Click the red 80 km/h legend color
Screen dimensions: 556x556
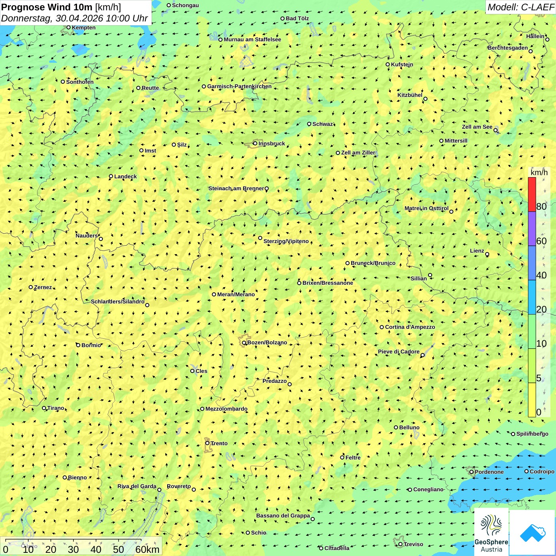pyautogui.click(x=532, y=195)
